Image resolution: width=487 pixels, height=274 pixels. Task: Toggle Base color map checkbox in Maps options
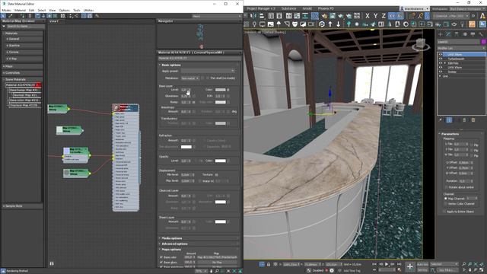(x=161, y=257)
